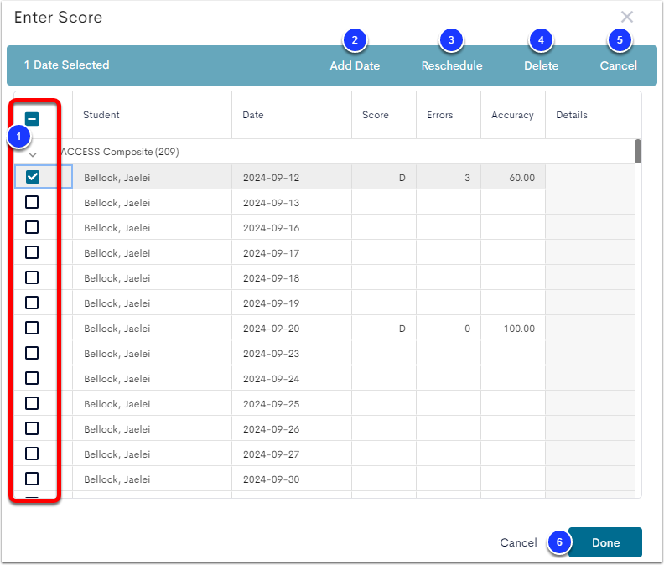Screen dimensions: 664x565
Task: Uncheck the 2024-09-12 row checkbox
Action: (33, 177)
